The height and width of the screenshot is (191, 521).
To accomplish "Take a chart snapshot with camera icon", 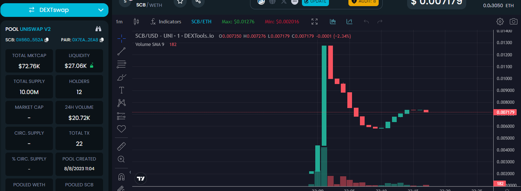I will click(513, 21).
